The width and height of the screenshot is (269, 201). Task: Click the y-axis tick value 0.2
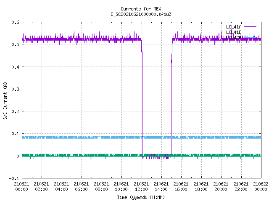coord(15,111)
